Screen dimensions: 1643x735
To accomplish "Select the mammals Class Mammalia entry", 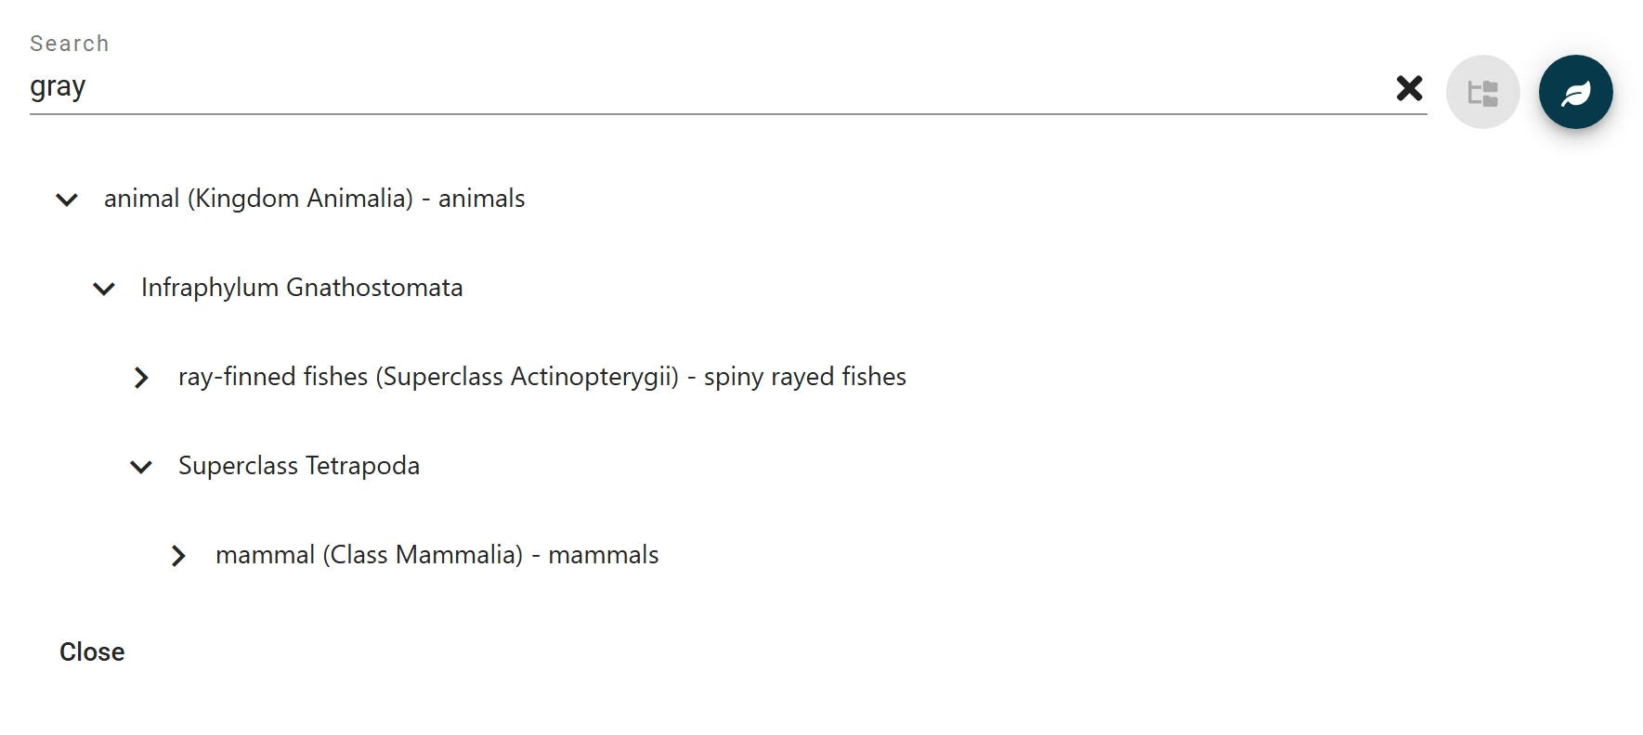I will 437,555.
